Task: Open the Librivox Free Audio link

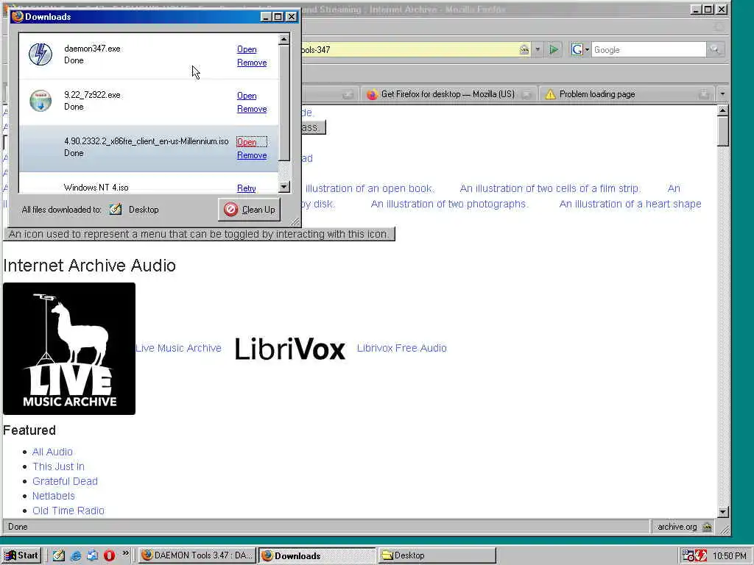Action: pos(401,348)
